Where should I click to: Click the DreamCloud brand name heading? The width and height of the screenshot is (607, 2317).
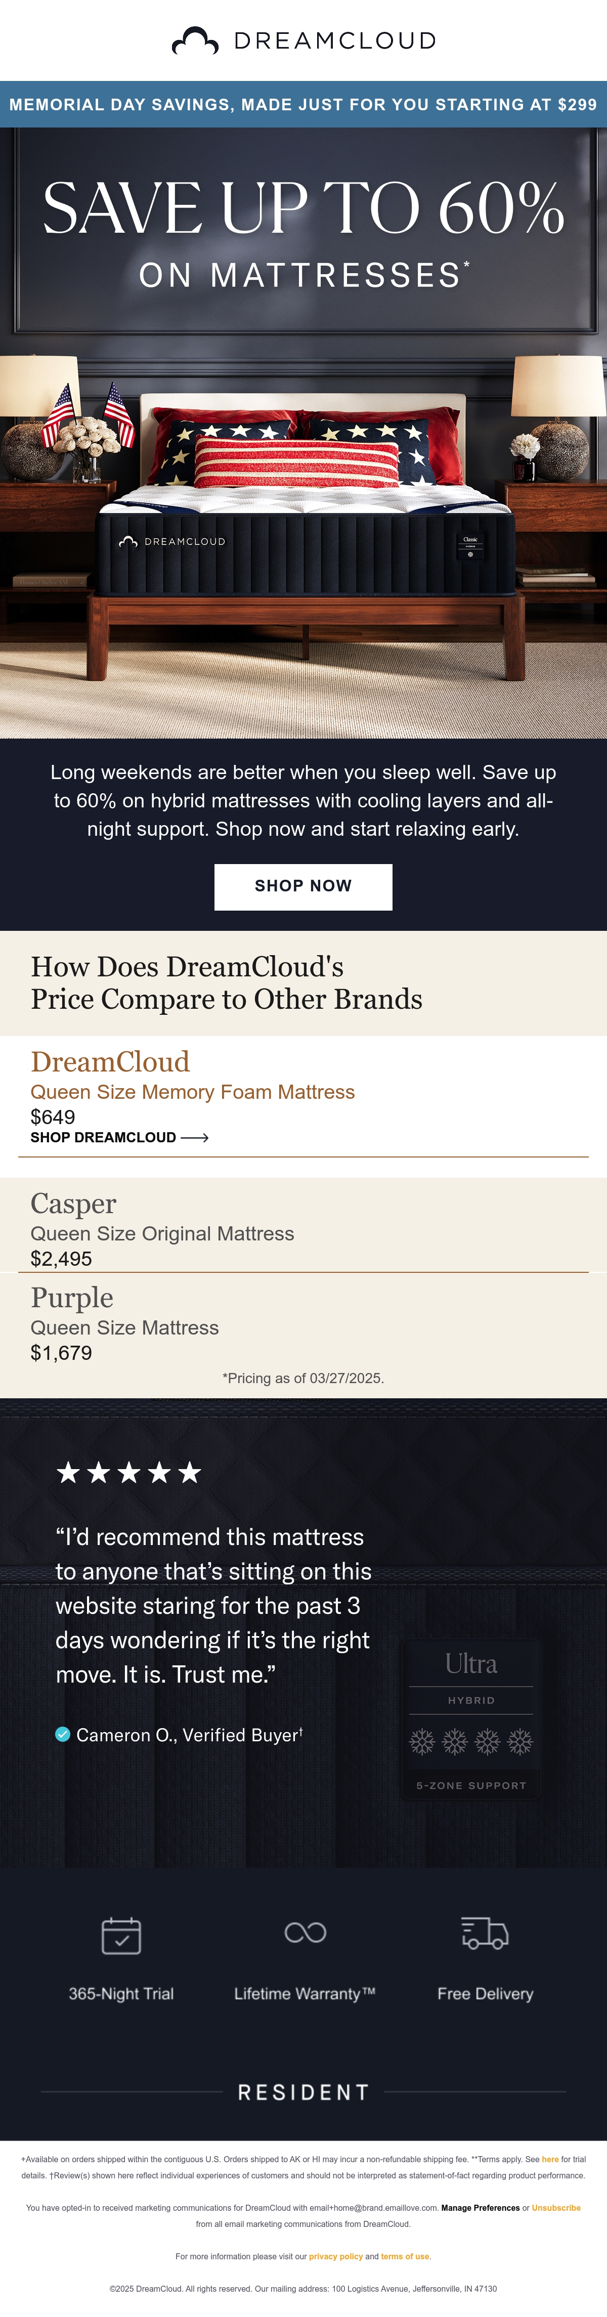pyautogui.click(x=110, y=1061)
